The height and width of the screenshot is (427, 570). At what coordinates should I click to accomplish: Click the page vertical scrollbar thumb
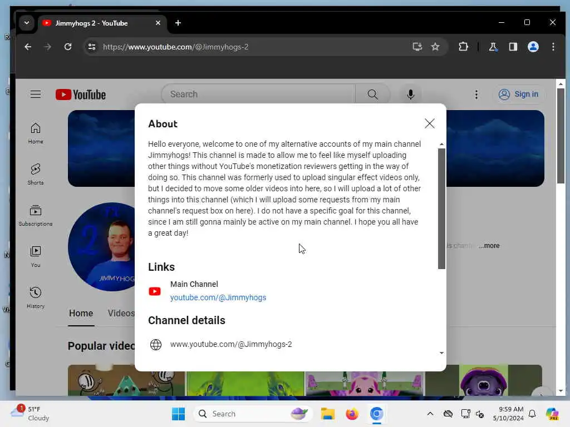(561, 136)
